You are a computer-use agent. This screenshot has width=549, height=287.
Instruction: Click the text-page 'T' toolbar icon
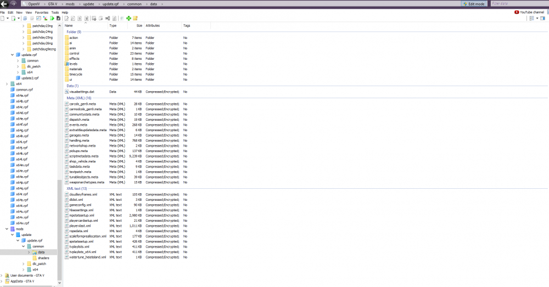point(86,18)
